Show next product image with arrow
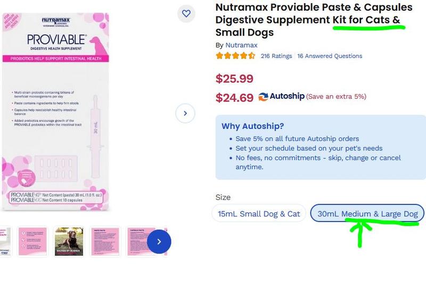Image resolution: width=426 pixels, height=281 pixels. pos(185,113)
